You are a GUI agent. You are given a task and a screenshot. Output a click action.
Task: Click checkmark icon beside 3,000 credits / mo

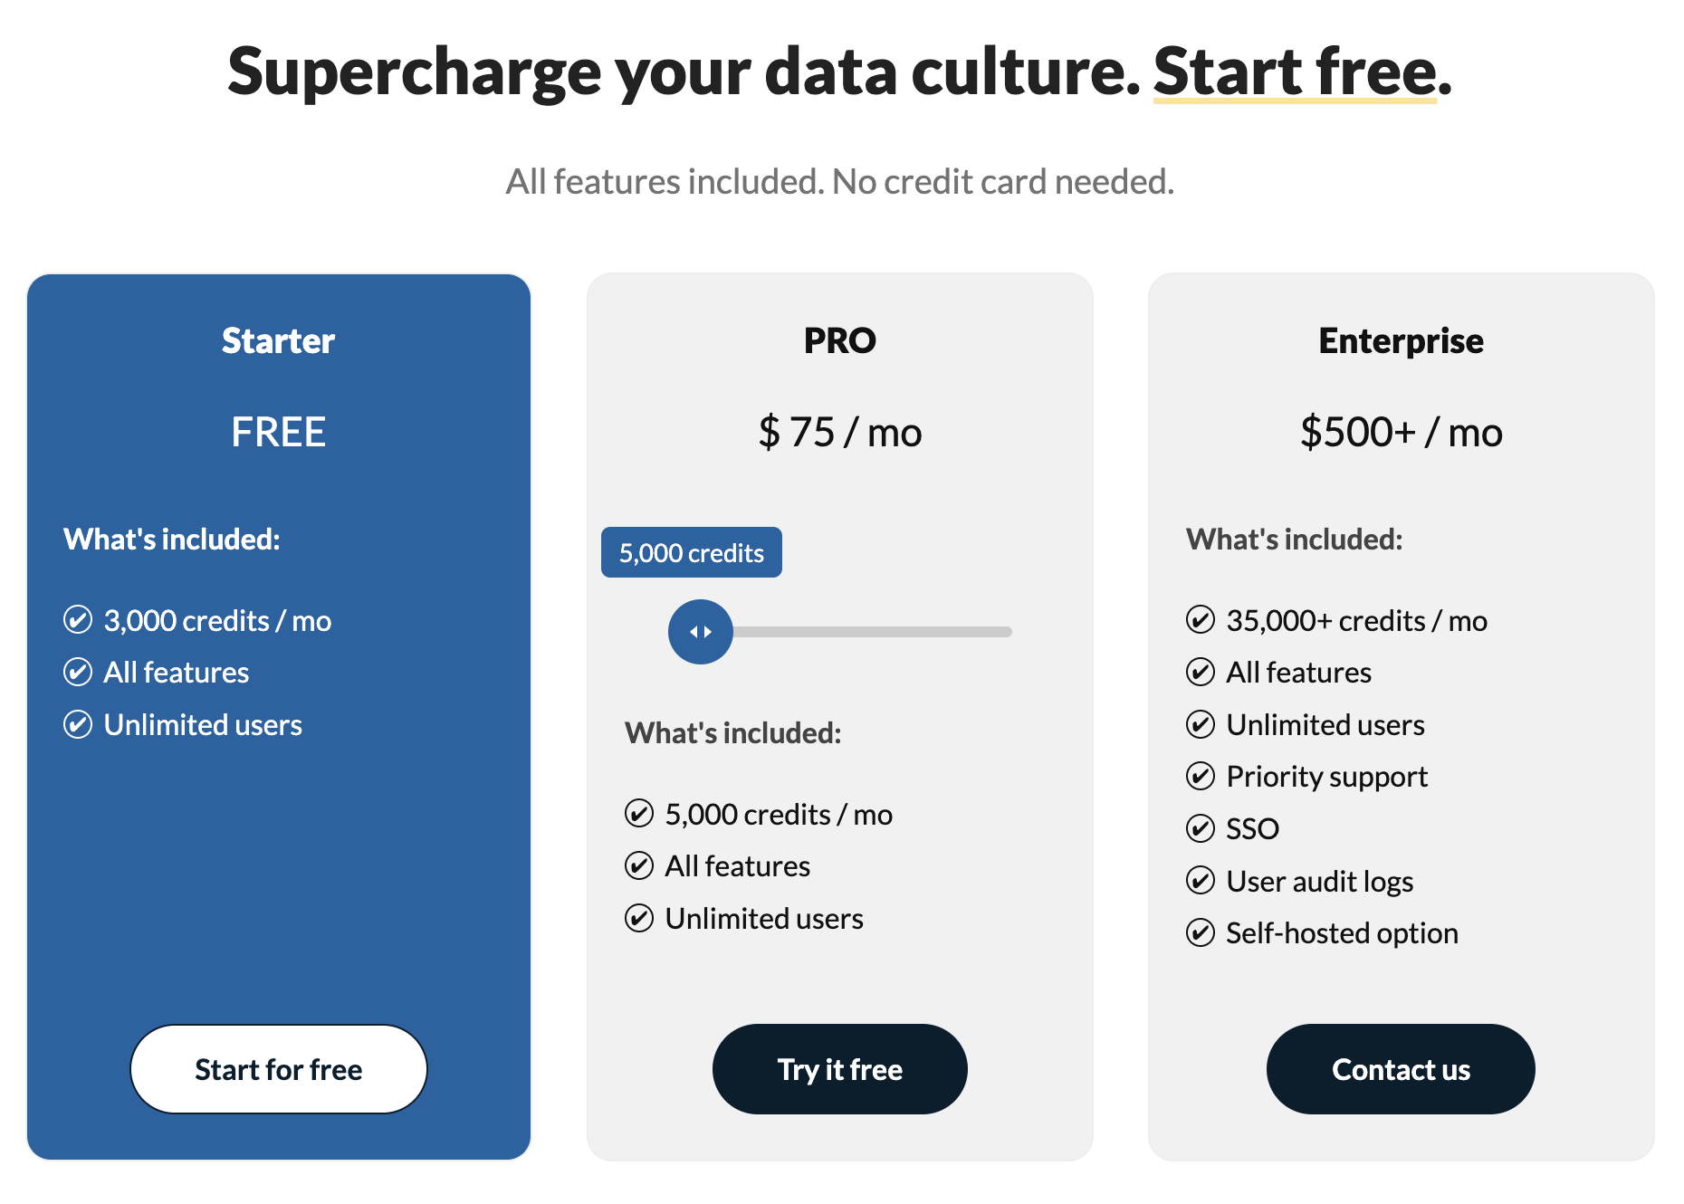click(x=78, y=620)
